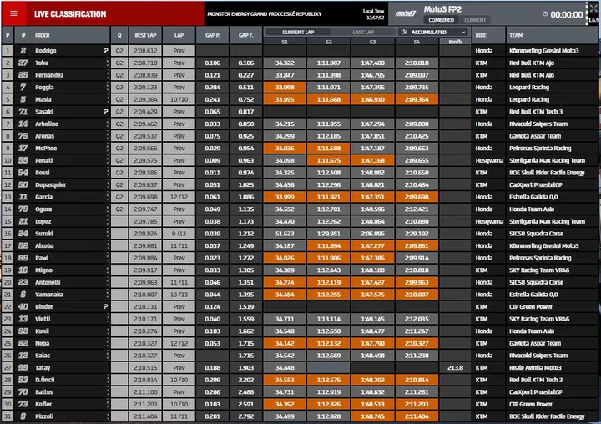
Task: Click the Q column header
Action: (x=119, y=35)
